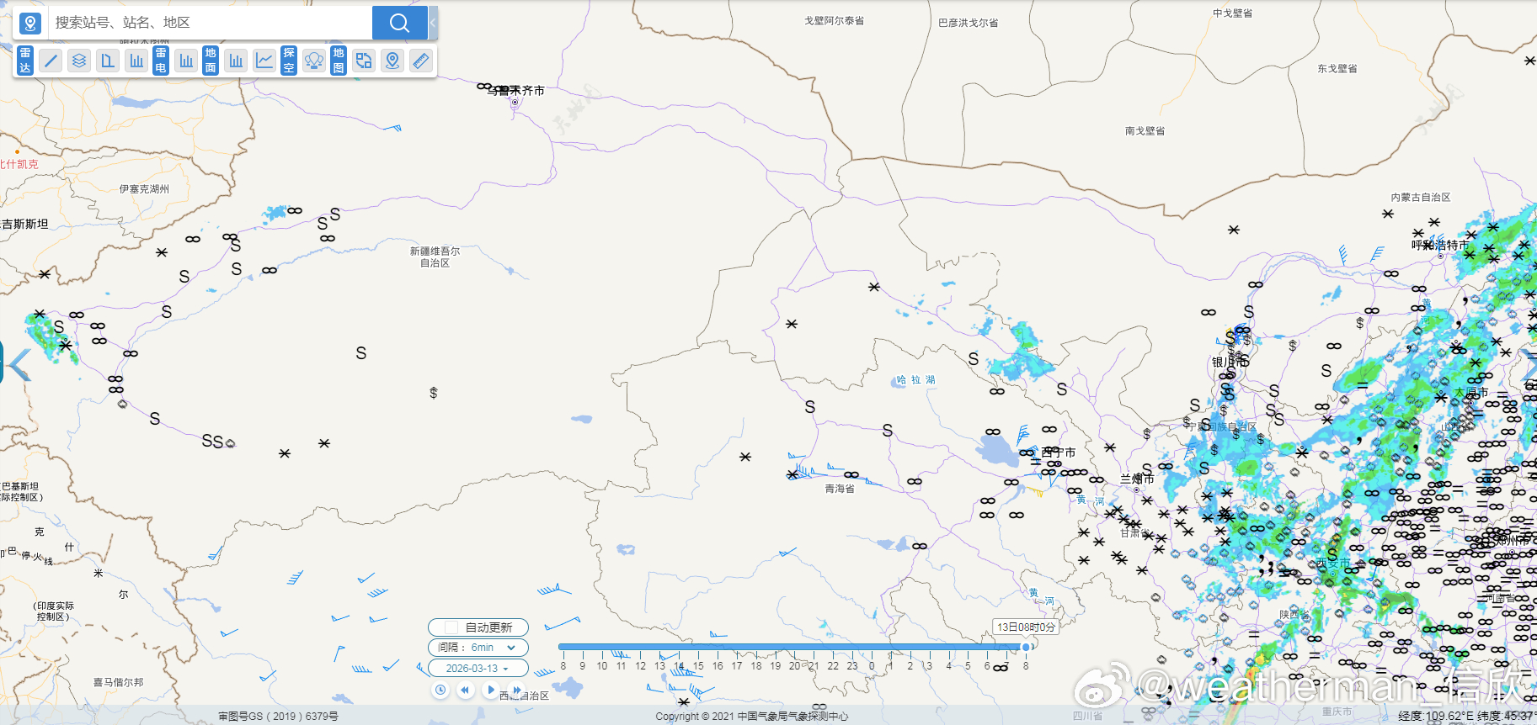Step backward with the rewind button
The image size is (1537, 725).
tap(466, 690)
